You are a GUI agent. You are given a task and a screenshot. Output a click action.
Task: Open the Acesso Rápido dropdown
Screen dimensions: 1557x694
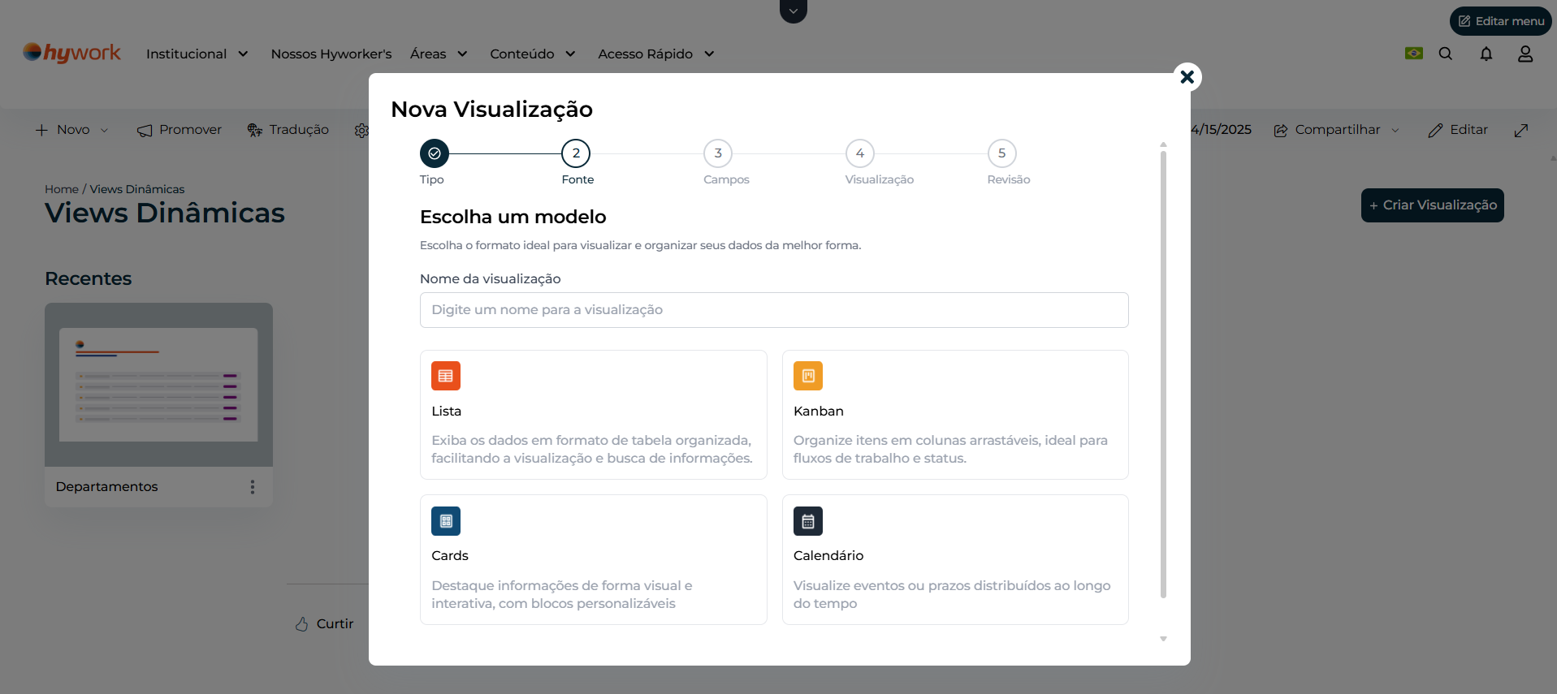(655, 54)
